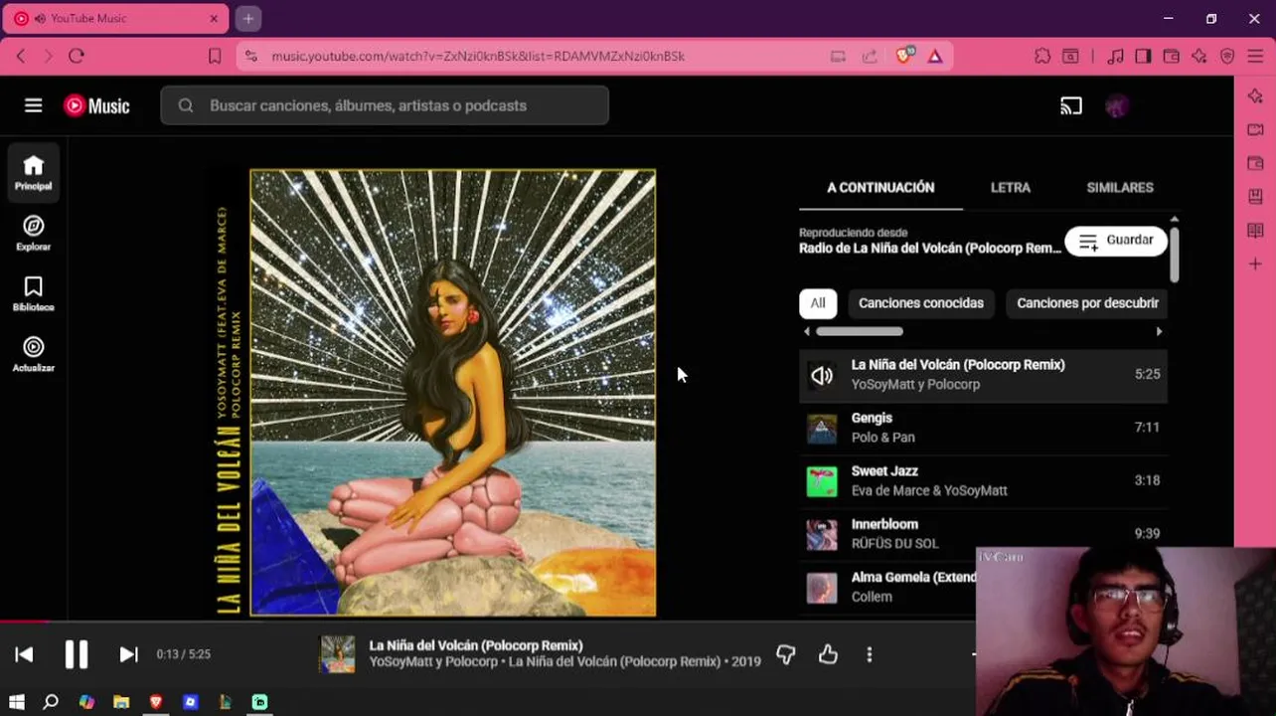
Task: Click the horizontal chip scrollbar thumb
Action: [x=860, y=331]
